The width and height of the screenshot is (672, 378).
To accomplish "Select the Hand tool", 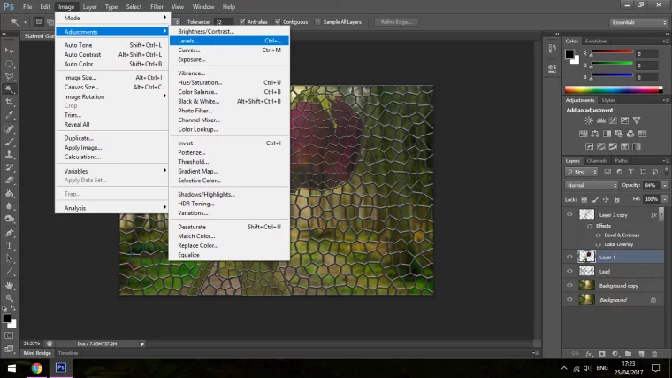I will [9, 285].
